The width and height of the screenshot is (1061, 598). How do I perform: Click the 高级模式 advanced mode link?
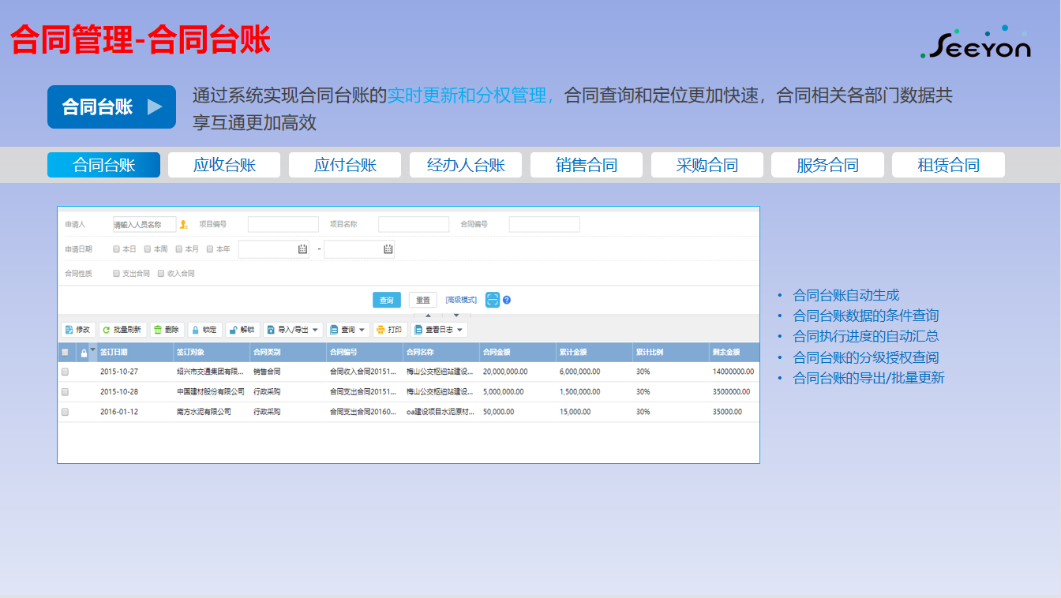[461, 300]
